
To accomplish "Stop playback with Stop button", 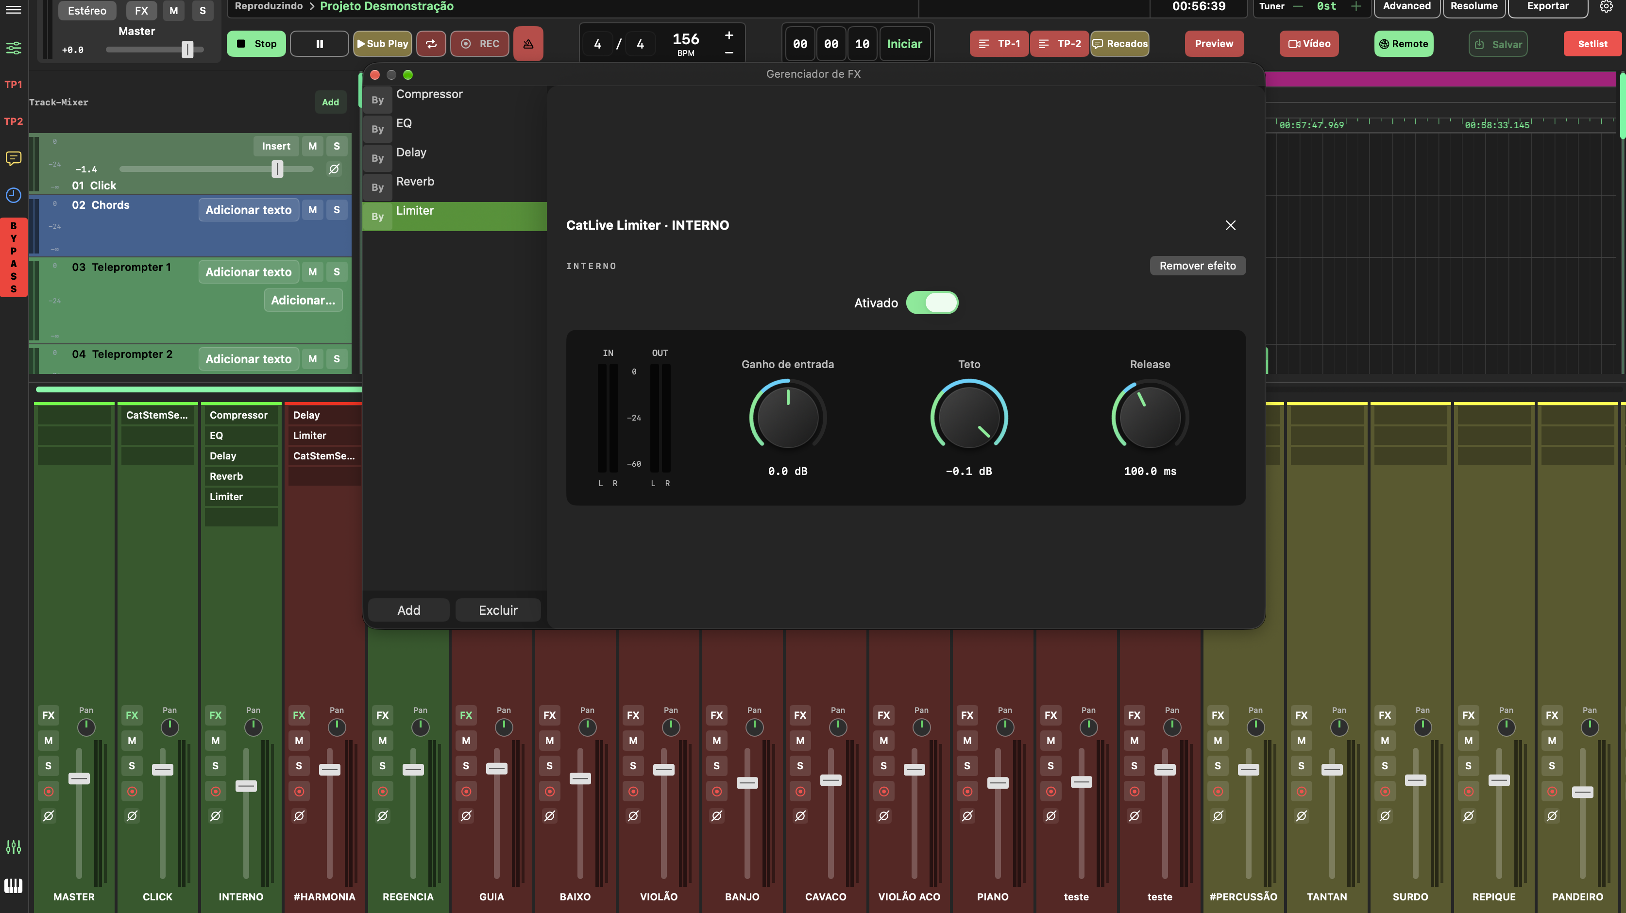I will click(256, 44).
